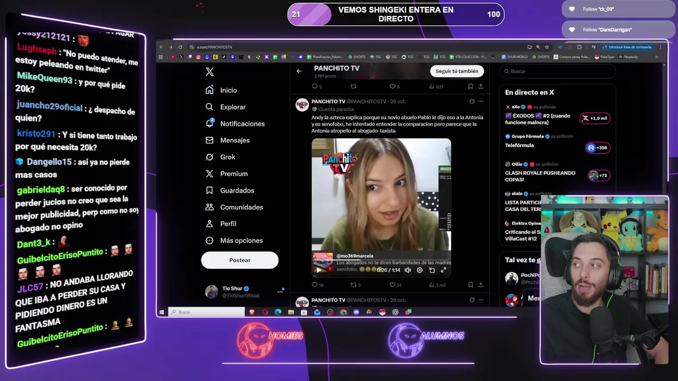Open ChatGPT app from the taskbar
The height and width of the screenshot is (381, 678).
coord(395,312)
